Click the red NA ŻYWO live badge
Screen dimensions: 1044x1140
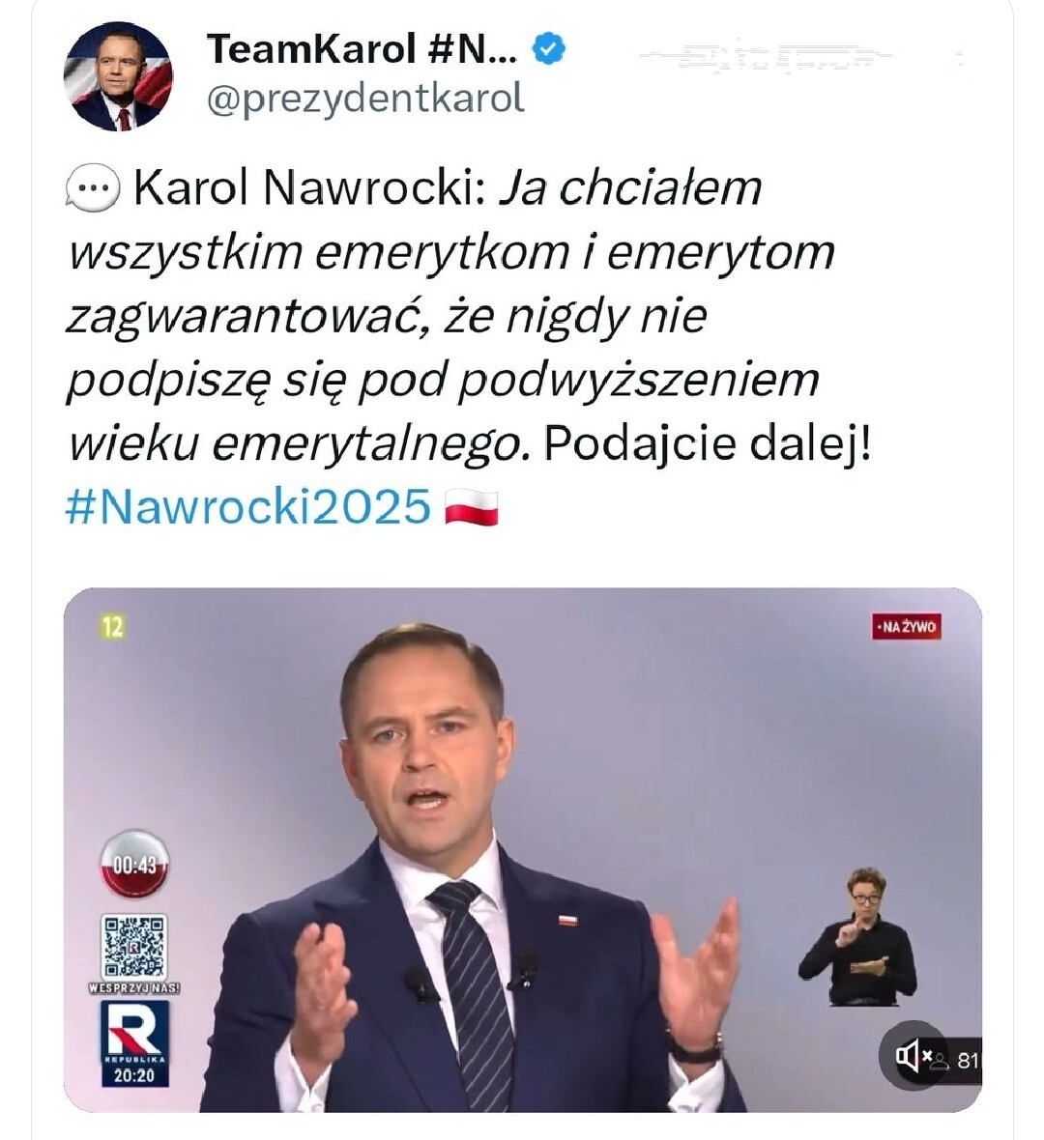[906, 627]
